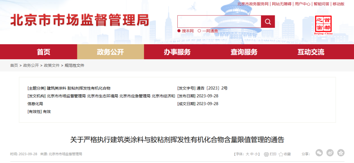This screenshot has width=354, height=163.
Task: Go to 政务公开 in the breadcrumb
Action: 31,65
